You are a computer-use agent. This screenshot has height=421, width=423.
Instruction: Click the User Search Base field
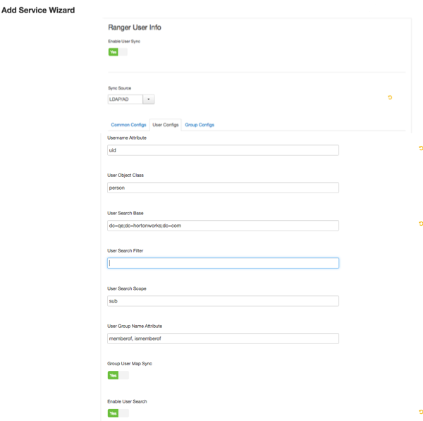223,226
